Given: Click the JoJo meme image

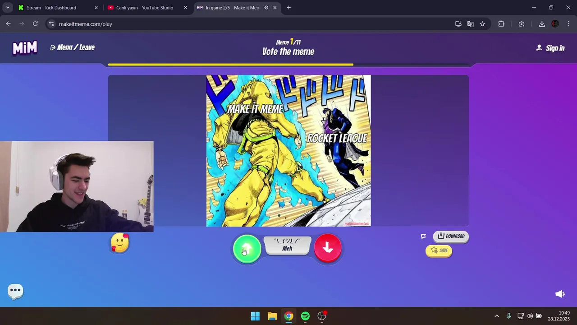Looking at the screenshot, I should tap(288, 151).
